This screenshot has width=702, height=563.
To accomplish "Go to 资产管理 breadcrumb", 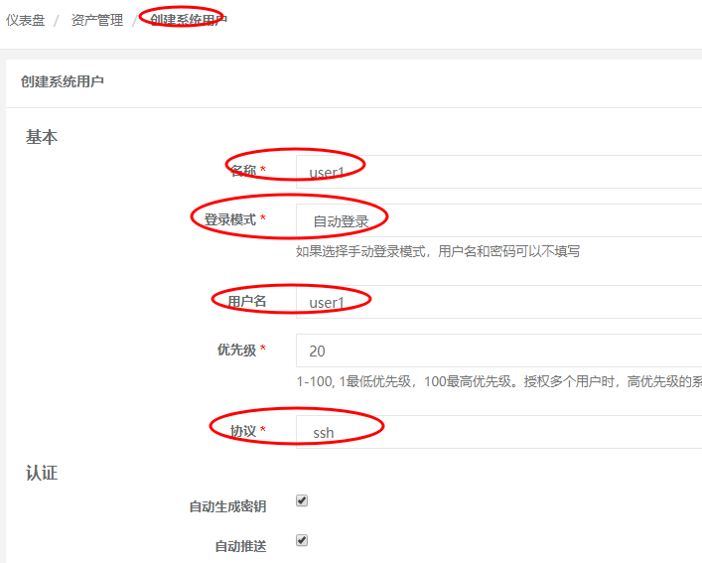I will 97,20.
